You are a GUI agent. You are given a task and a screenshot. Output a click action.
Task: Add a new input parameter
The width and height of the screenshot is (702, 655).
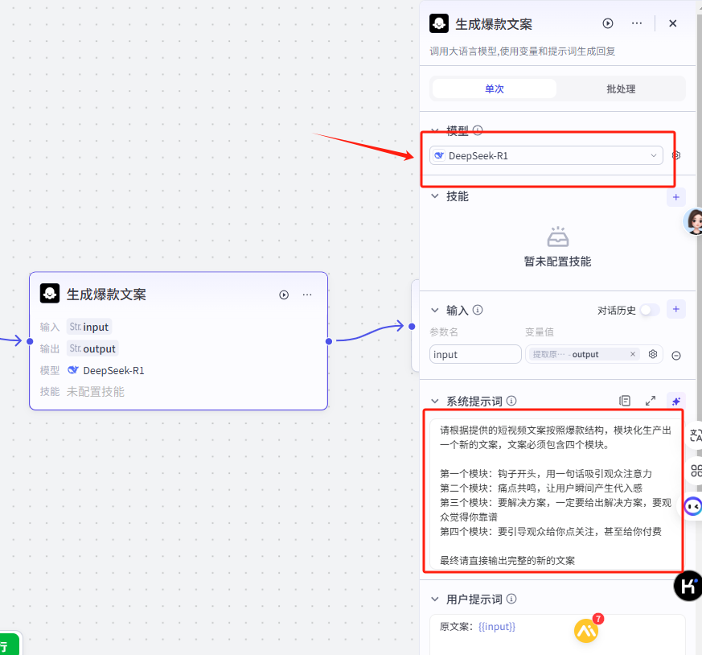[676, 309]
